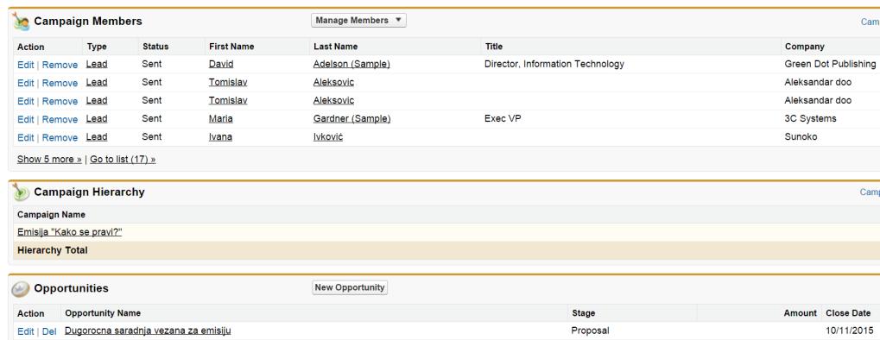The image size is (880, 340).
Task: Edit the Dugorocna saradnja opportunity
Action: (x=25, y=331)
